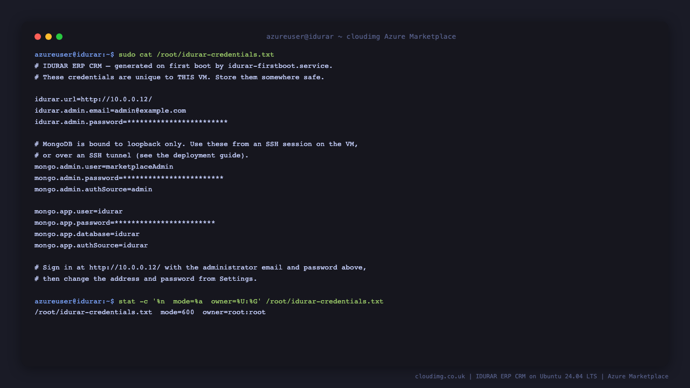690x388 pixels.
Task: Click the 'MongoDB is bound to loopback only' comment
Action: (196, 144)
